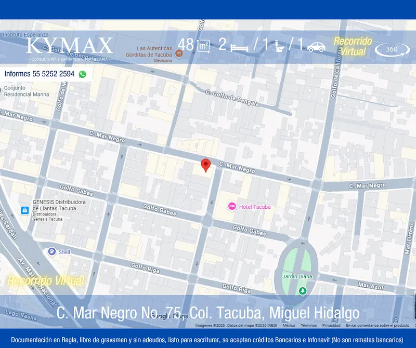Click the Informes 55 5252 2594 phone number
Screen dimensions: 416x348
tap(40, 74)
